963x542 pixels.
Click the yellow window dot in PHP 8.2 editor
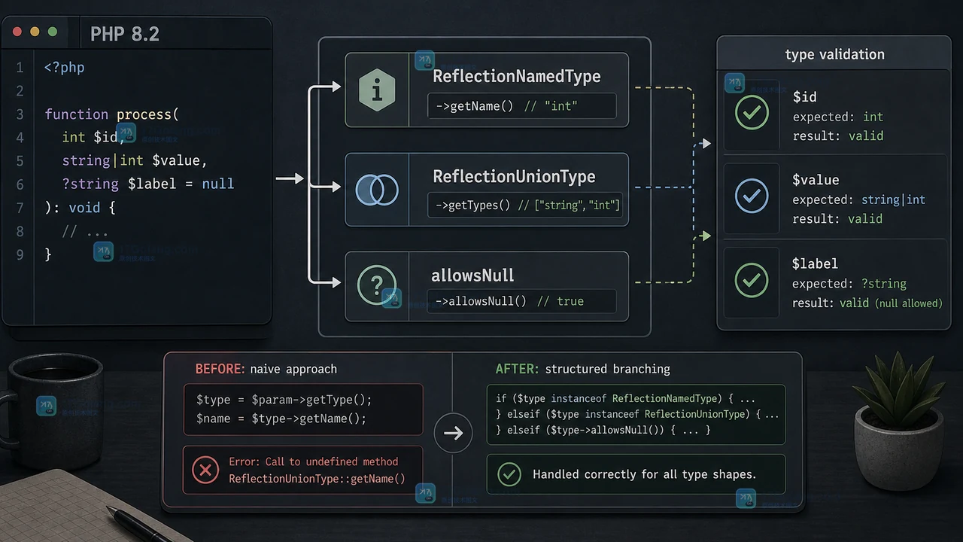pos(35,32)
